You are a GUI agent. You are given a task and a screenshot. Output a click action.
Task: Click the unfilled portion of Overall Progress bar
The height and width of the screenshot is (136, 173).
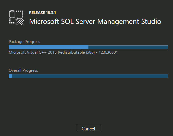[x=90, y=76]
